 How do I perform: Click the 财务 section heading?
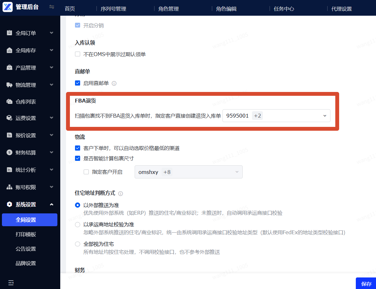click(x=80, y=270)
